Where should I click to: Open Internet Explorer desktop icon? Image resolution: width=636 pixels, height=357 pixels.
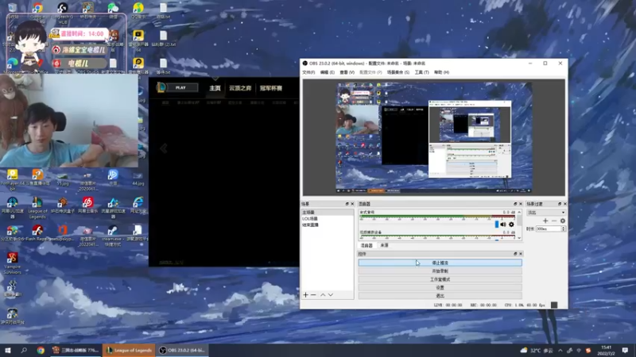tap(138, 204)
